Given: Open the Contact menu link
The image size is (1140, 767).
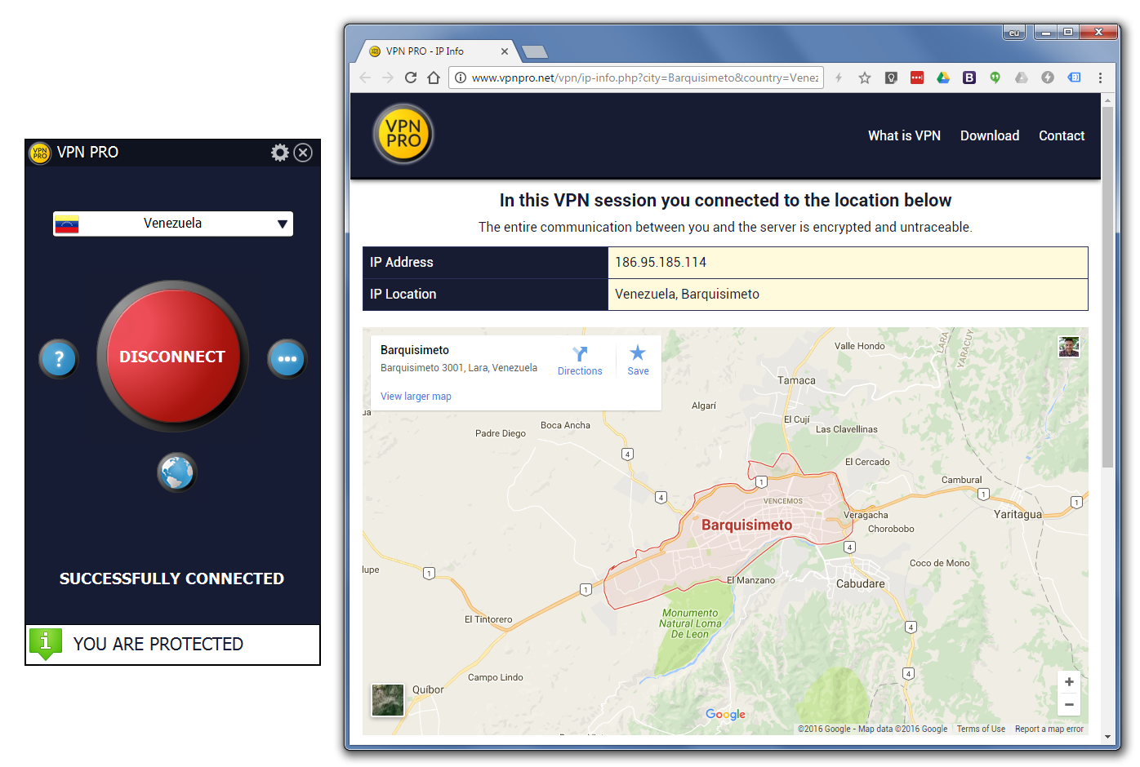Looking at the screenshot, I should point(1062,135).
